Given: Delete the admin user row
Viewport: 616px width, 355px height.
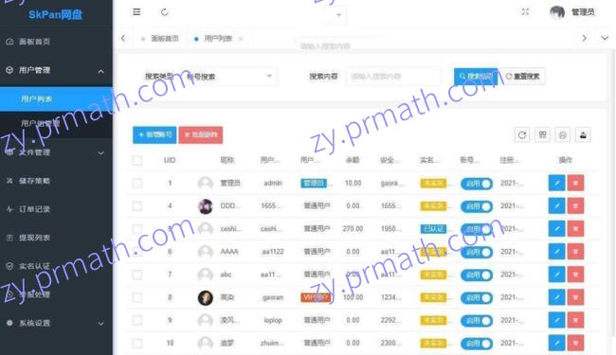Looking at the screenshot, I should (575, 184).
